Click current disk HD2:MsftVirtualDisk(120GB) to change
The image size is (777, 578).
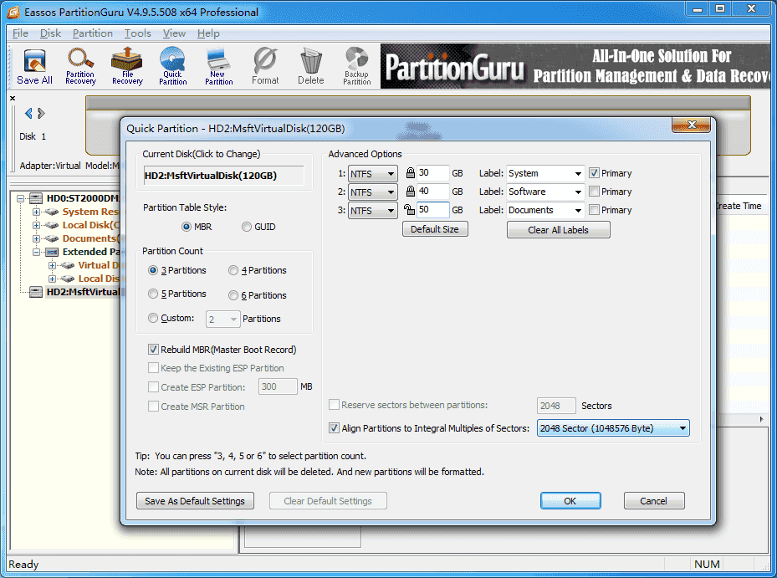point(224,176)
